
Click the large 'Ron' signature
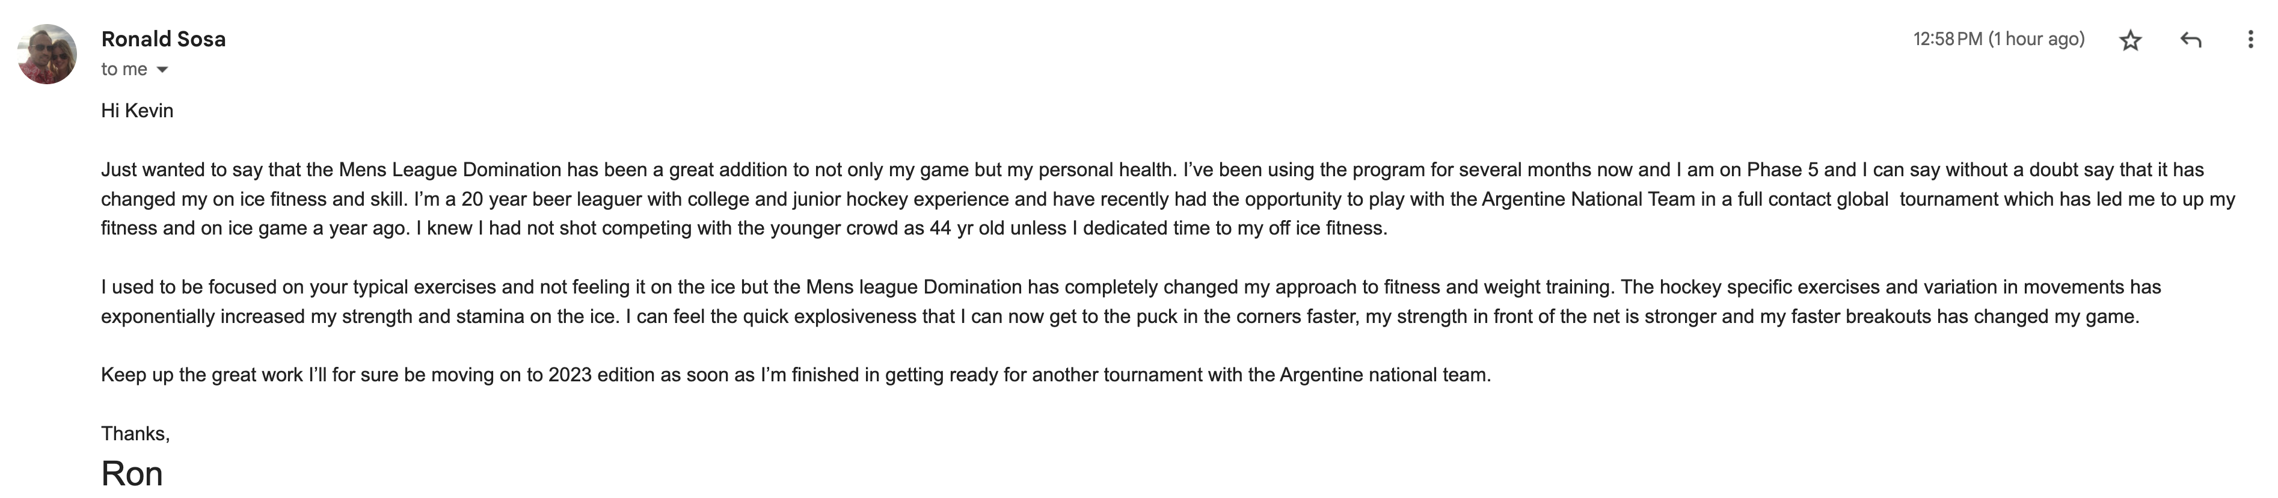(x=132, y=473)
